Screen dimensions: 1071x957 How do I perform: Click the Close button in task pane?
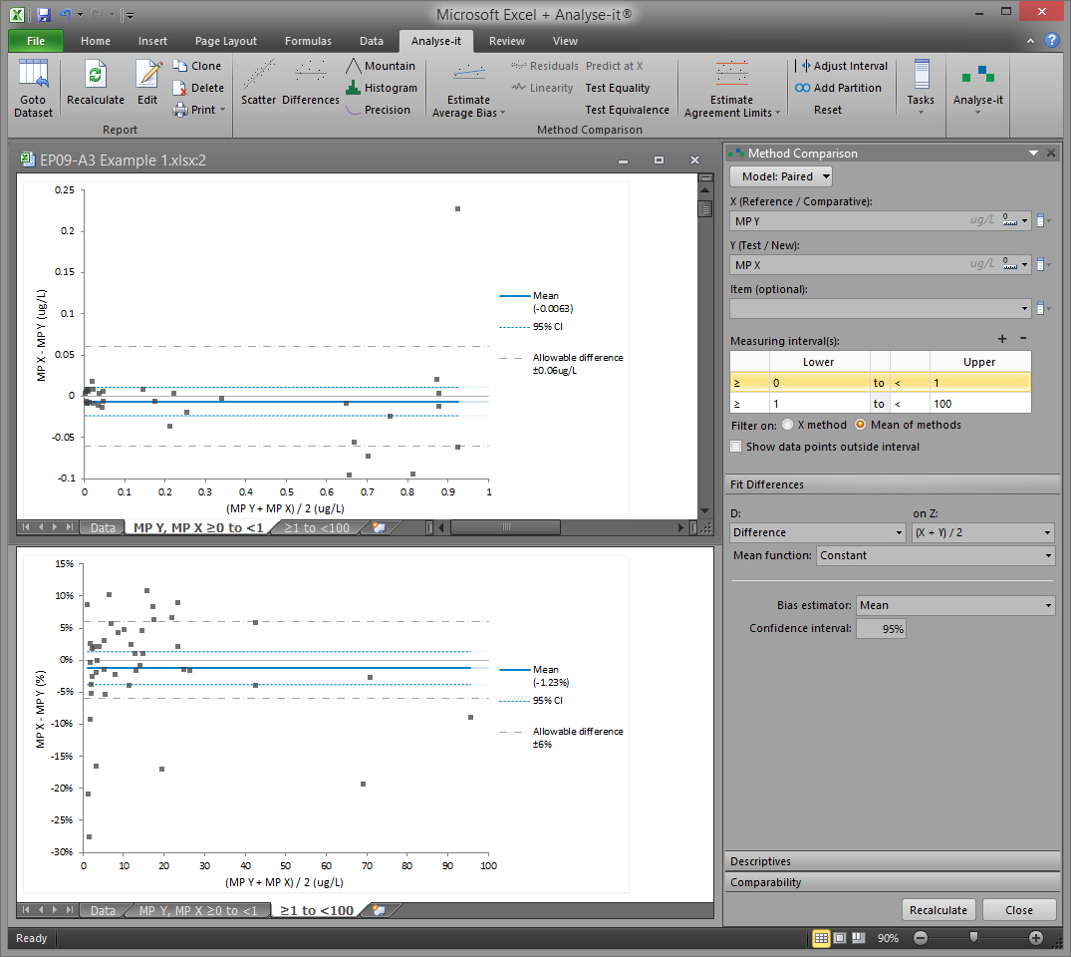(1019, 910)
